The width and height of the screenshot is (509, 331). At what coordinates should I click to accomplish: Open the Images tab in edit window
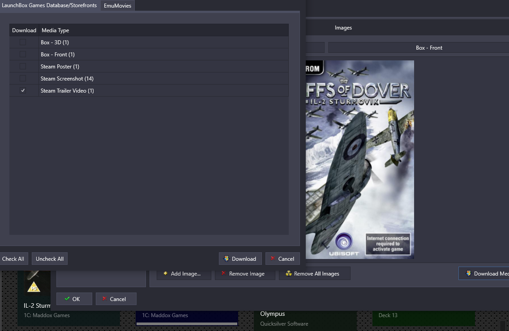pyautogui.click(x=343, y=28)
